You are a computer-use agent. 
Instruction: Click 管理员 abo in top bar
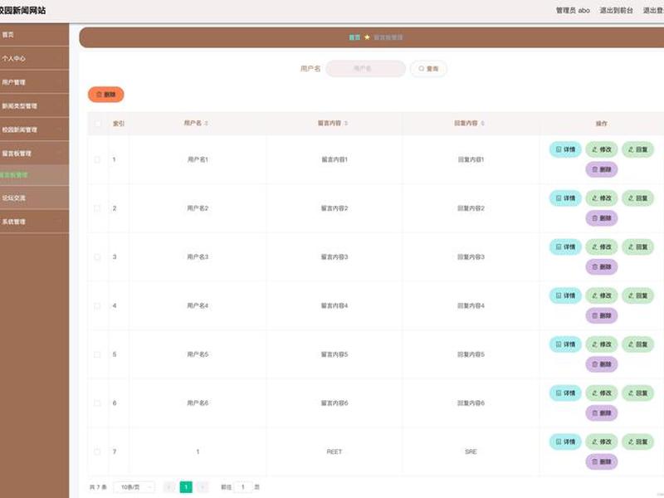tap(573, 11)
